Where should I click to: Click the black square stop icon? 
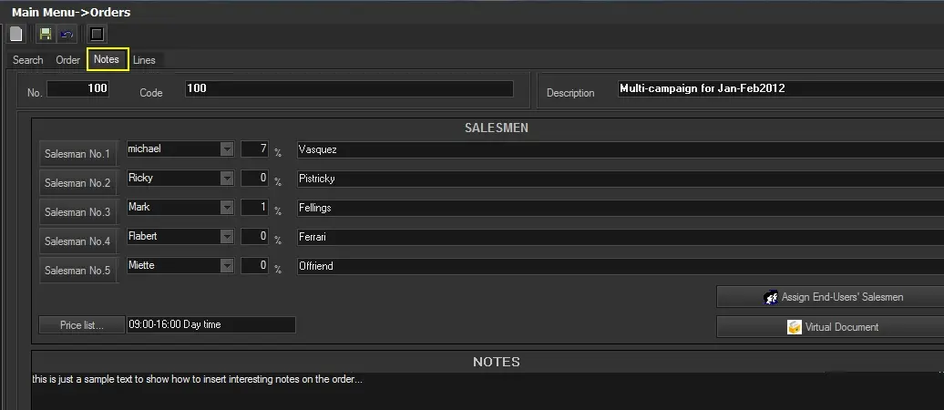pyautogui.click(x=97, y=35)
